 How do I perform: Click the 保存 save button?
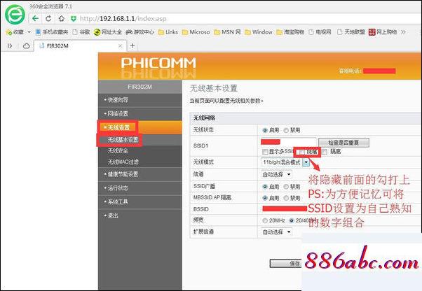coord(286,263)
